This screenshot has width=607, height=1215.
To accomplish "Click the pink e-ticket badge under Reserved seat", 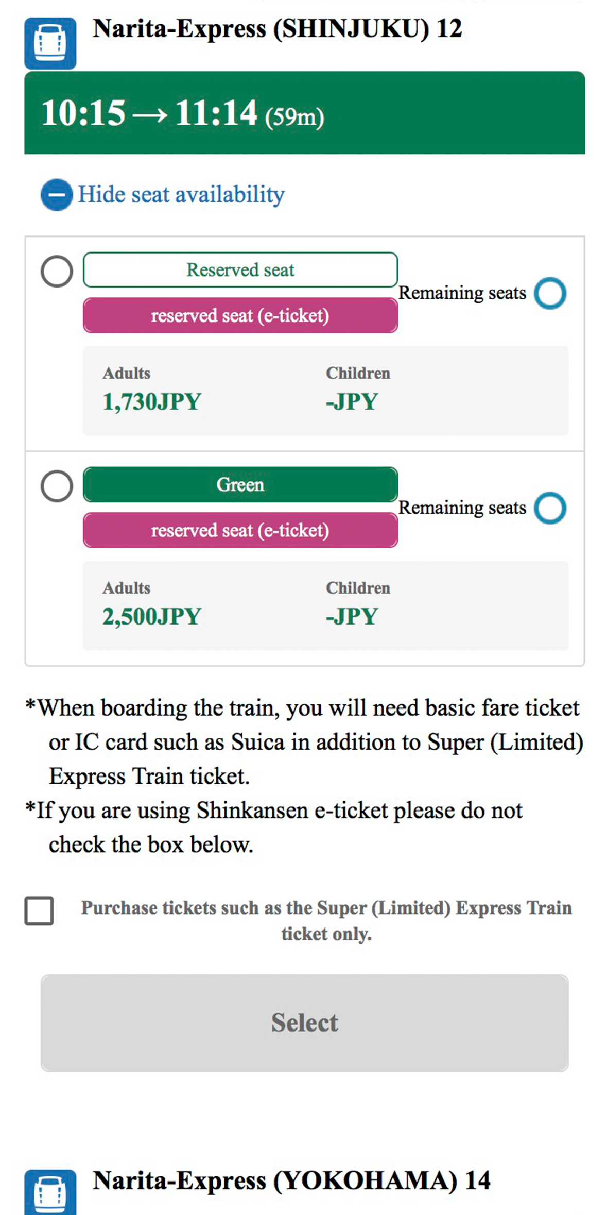I will (240, 315).
